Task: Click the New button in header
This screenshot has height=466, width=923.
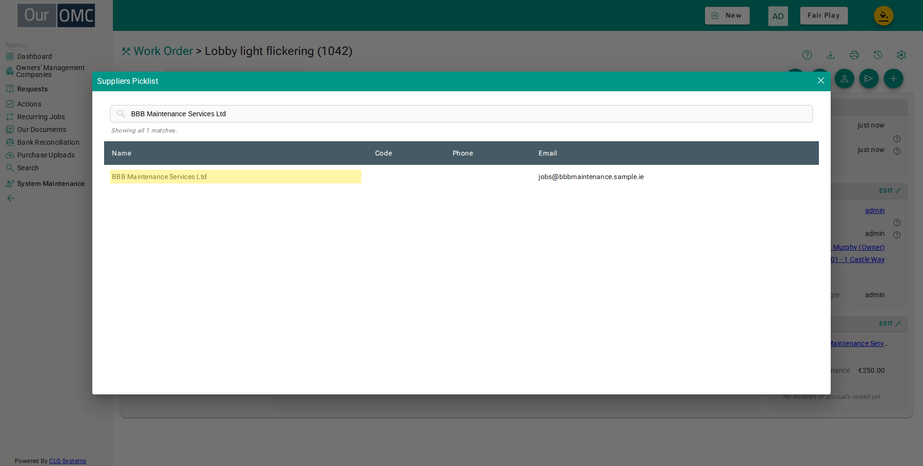Action: [x=727, y=16]
